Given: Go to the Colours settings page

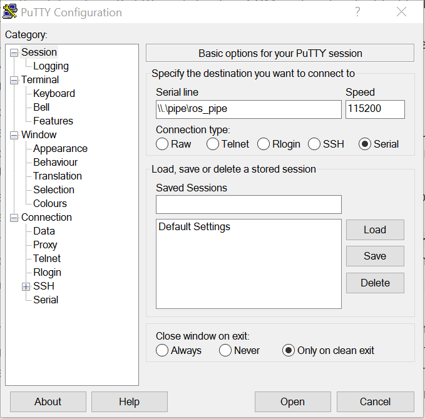Looking at the screenshot, I should [49, 204].
